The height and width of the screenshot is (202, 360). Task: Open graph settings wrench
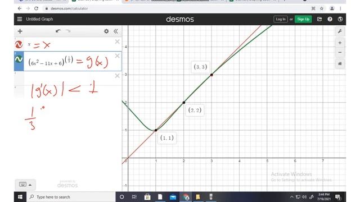[340, 31]
